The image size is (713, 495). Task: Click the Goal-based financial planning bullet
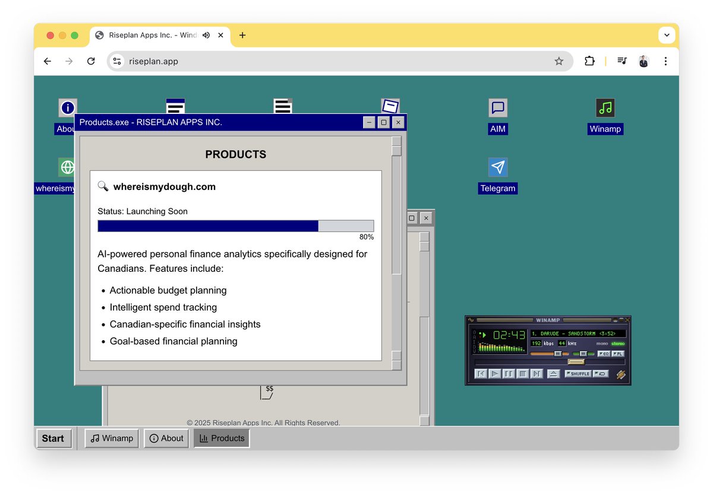(173, 341)
